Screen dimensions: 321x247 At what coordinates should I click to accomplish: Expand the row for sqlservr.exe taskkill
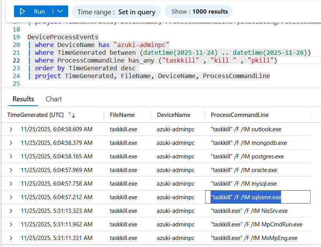click(11, 197)
